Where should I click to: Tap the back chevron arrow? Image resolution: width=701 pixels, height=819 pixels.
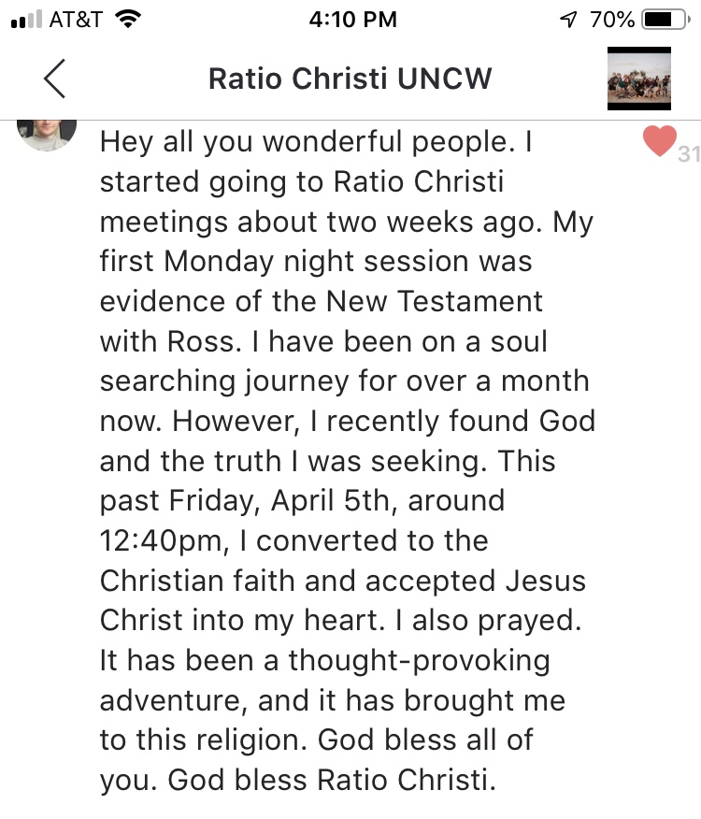pos(54,79)
